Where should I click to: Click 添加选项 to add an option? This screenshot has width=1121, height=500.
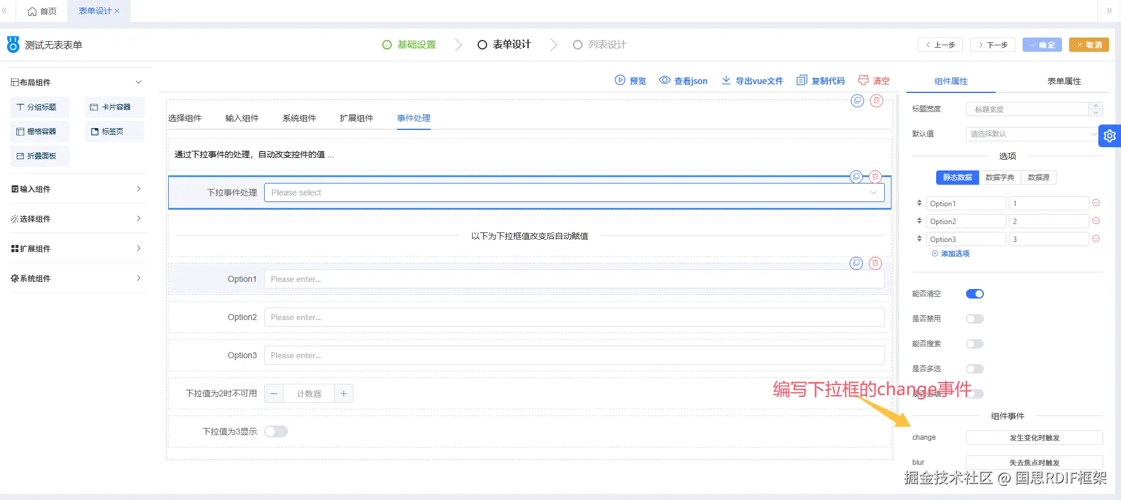pos(950,254)
